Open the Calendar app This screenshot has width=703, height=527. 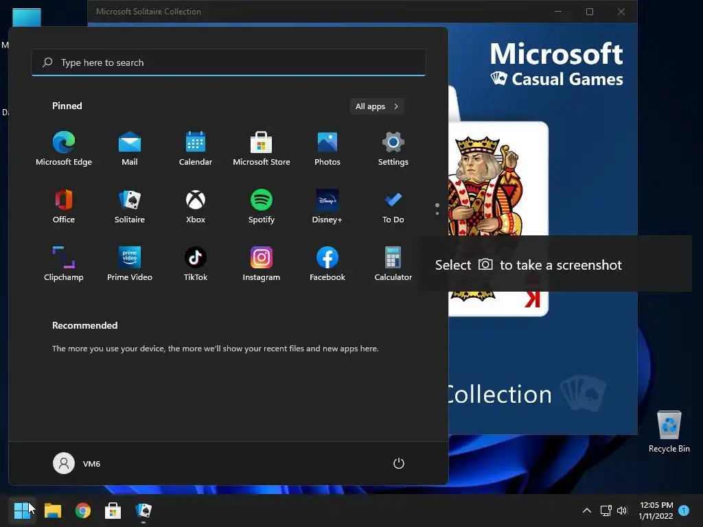coord(196,148)
